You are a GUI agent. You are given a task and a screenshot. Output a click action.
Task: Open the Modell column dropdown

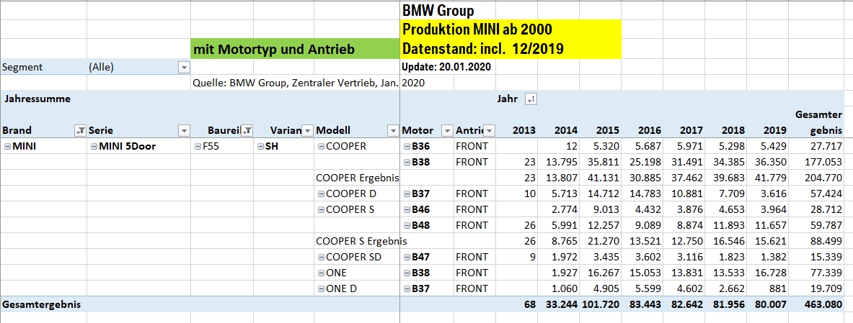393,131
